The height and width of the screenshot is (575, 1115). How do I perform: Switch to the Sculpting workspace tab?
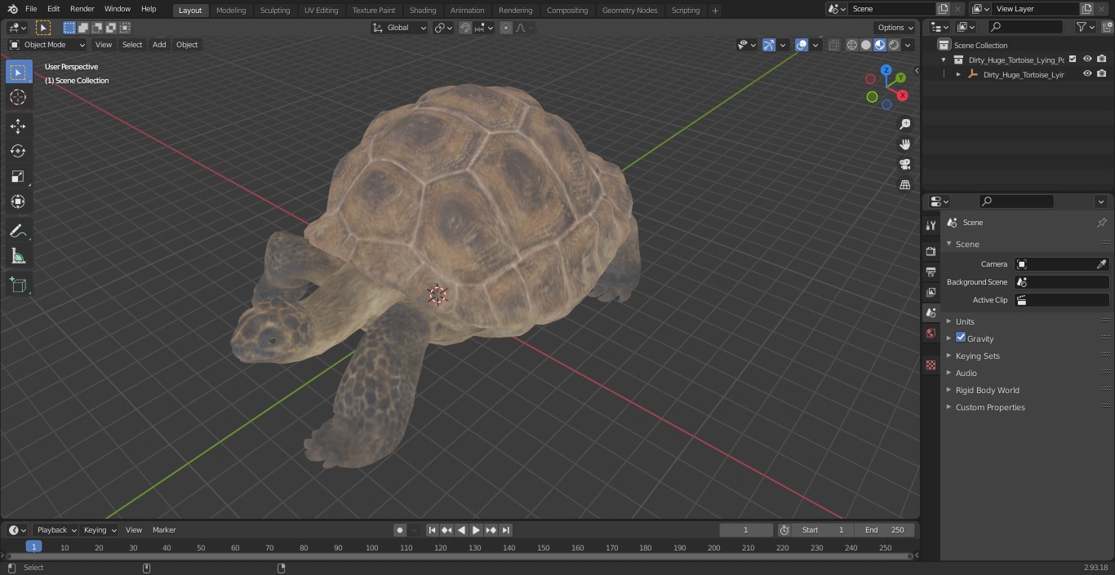point(275,11)
